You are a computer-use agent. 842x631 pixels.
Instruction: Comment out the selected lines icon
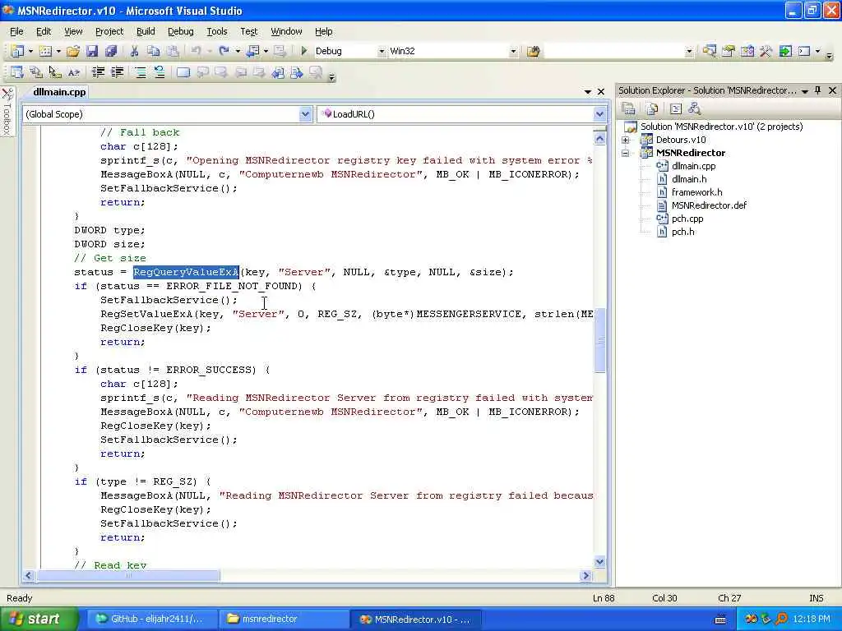[x=140, y=72]
